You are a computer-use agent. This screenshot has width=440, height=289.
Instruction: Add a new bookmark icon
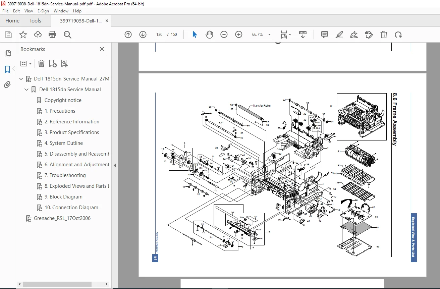click(x=53, y=63)
